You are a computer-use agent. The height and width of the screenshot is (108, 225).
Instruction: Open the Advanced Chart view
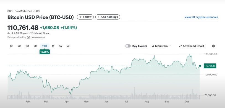click(192, 46)
